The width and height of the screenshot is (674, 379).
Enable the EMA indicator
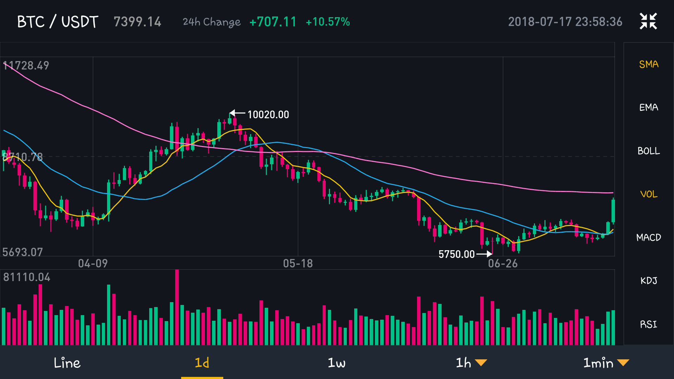[648, 107]
